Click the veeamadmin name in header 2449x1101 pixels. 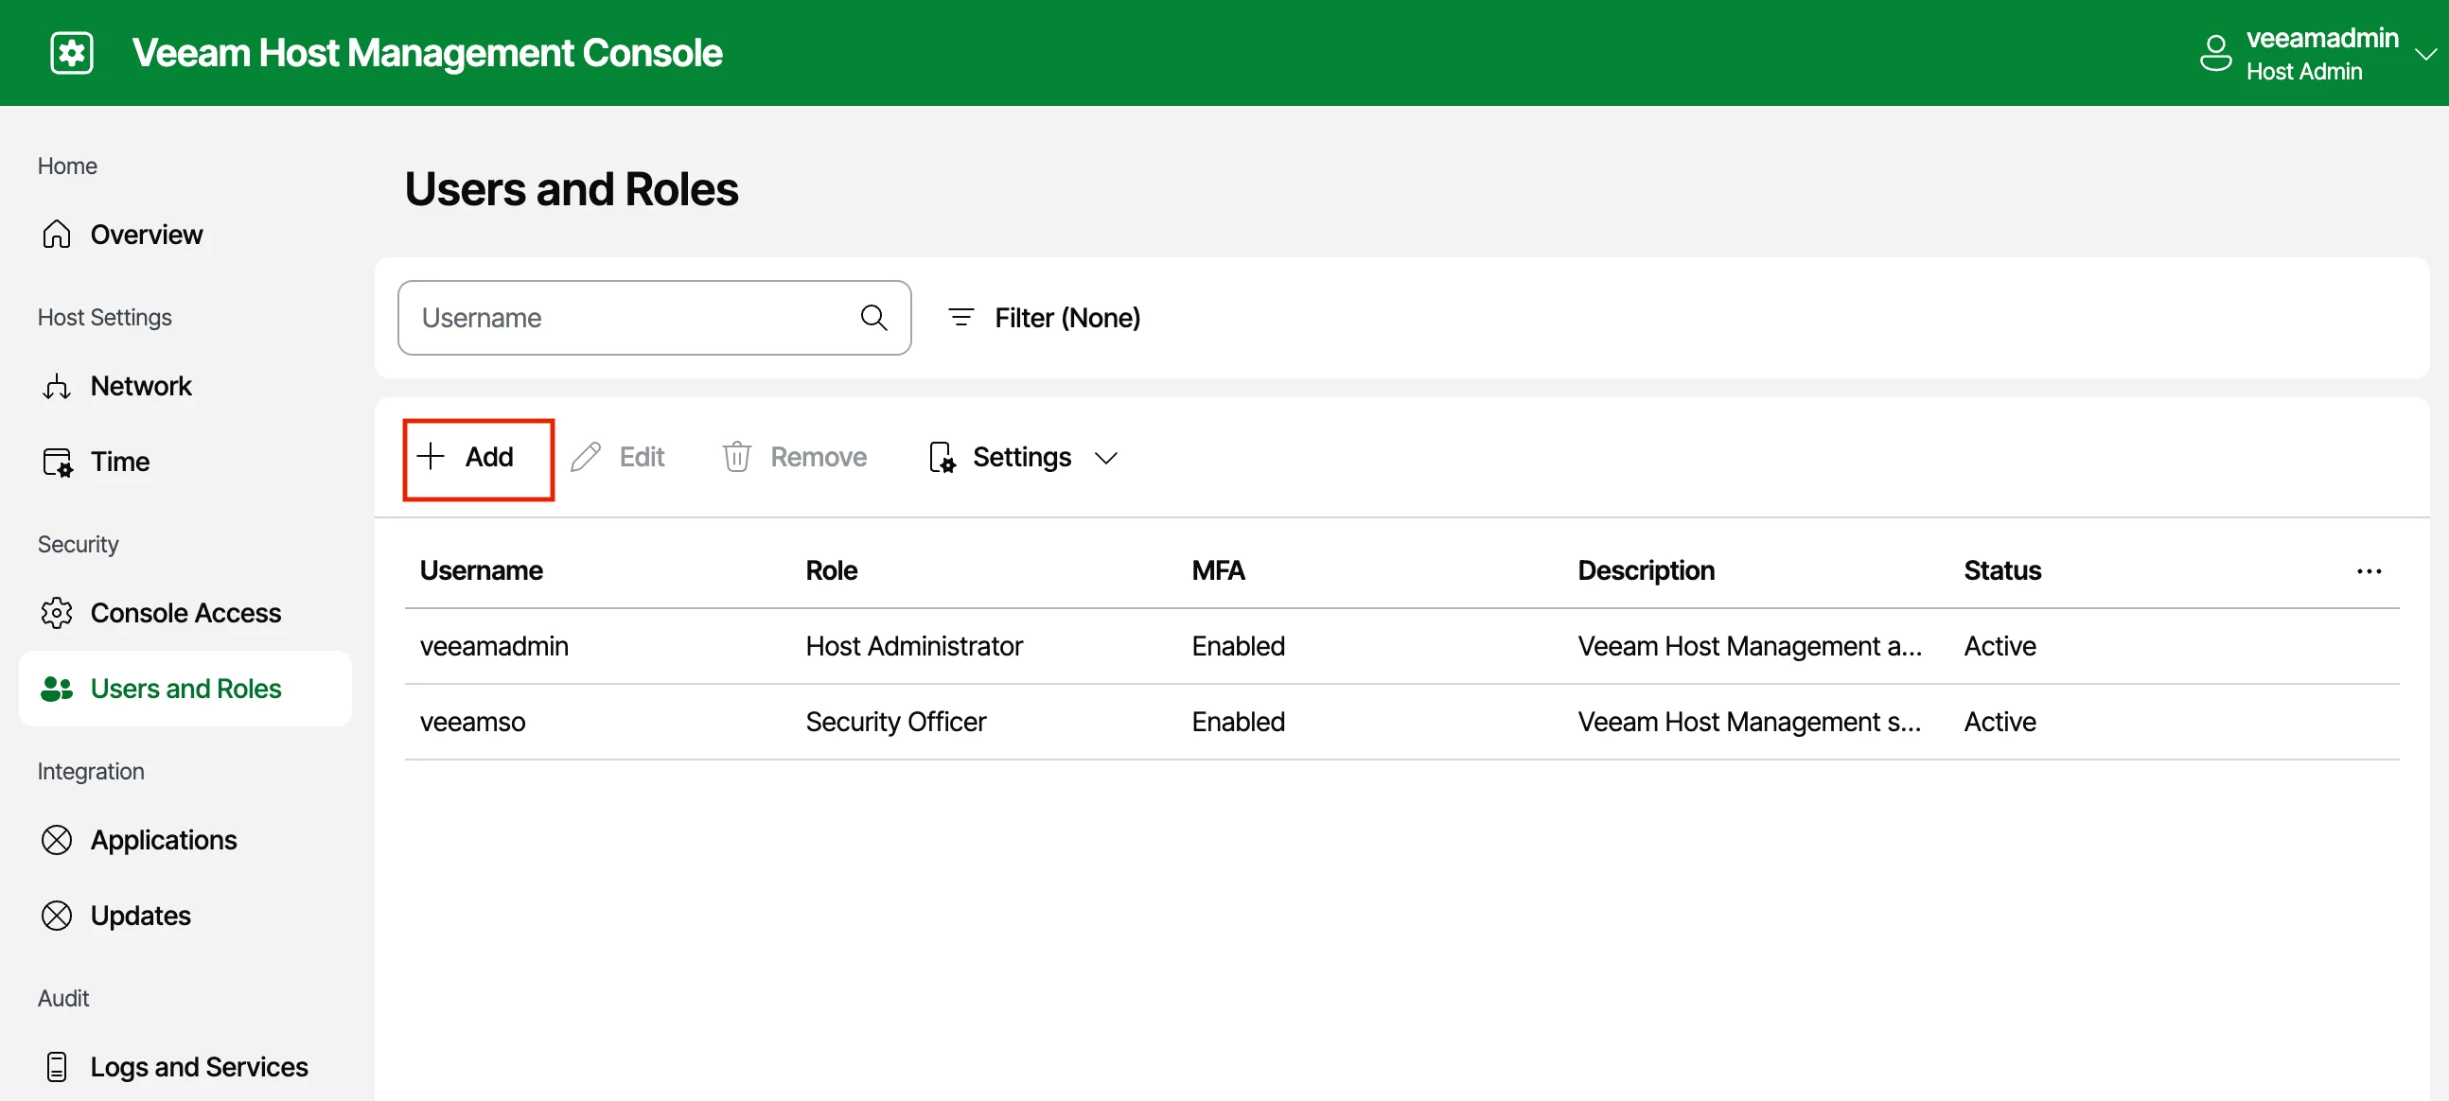(2321, 38)
